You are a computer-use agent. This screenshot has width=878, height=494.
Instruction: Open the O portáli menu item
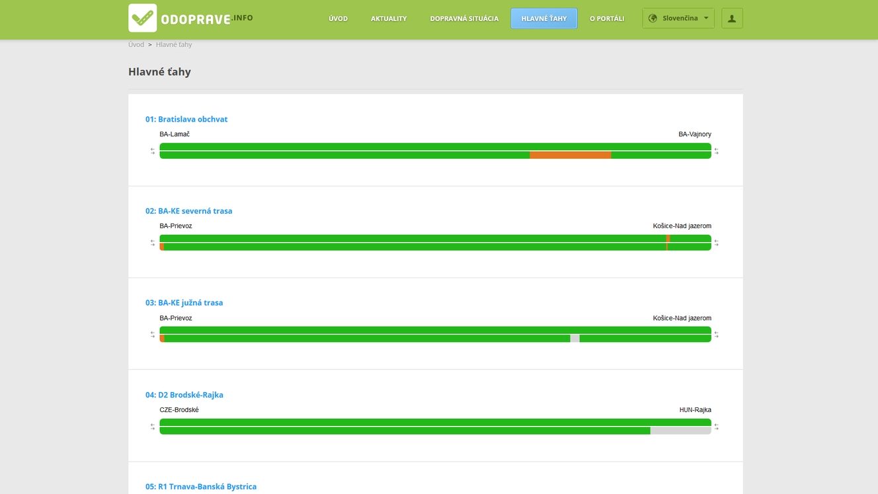point(607,19)
